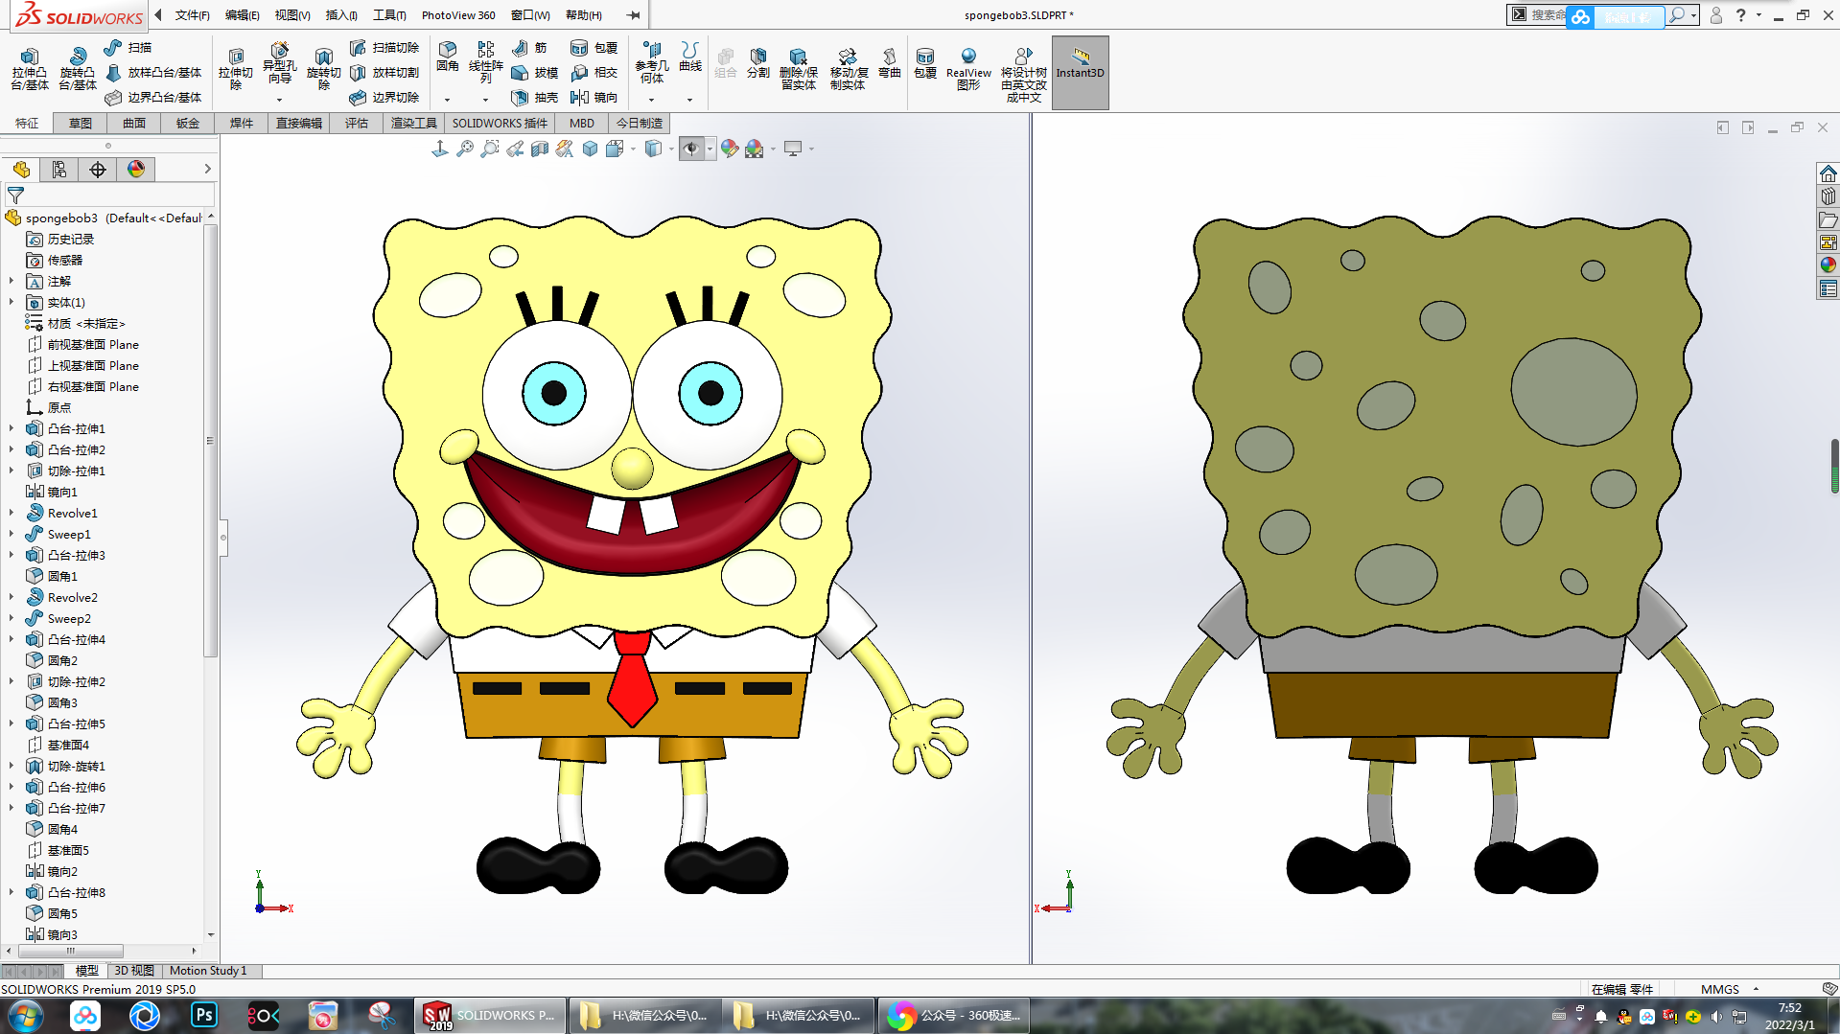1840x1034 pixels.
Task: Click the task pane home icon
Action: click(1828, 173)
